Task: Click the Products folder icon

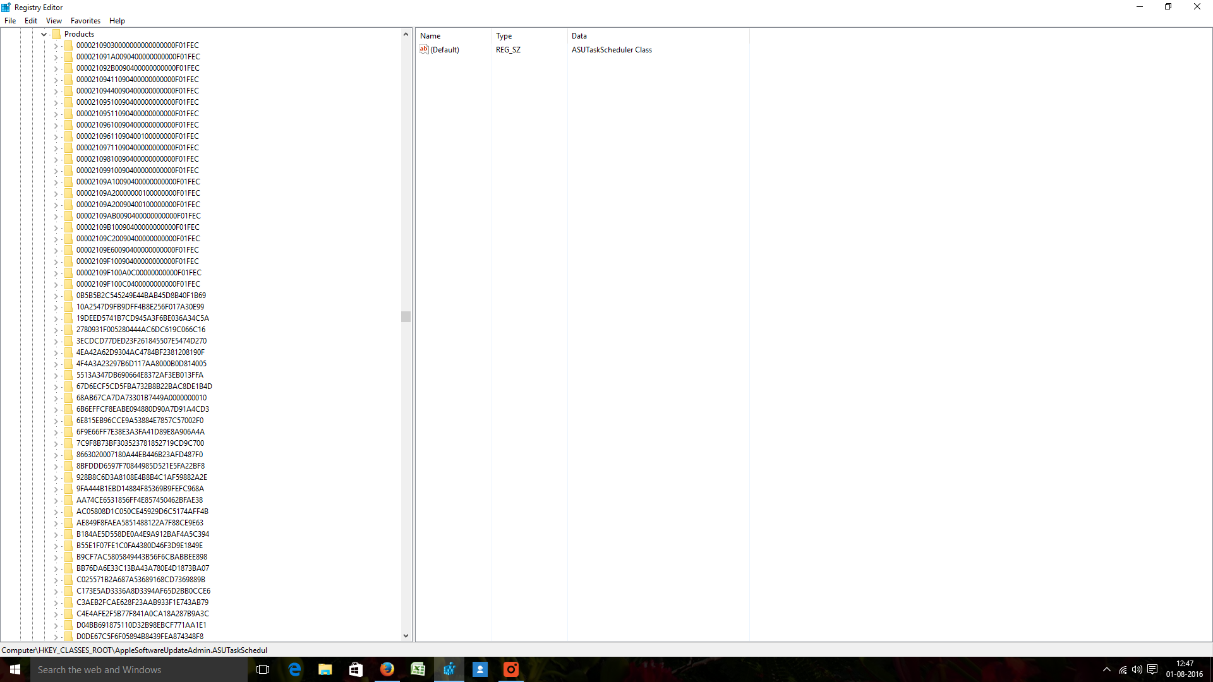Action: pos(56,34)
